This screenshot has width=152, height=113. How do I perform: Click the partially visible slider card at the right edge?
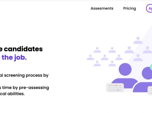150,91
